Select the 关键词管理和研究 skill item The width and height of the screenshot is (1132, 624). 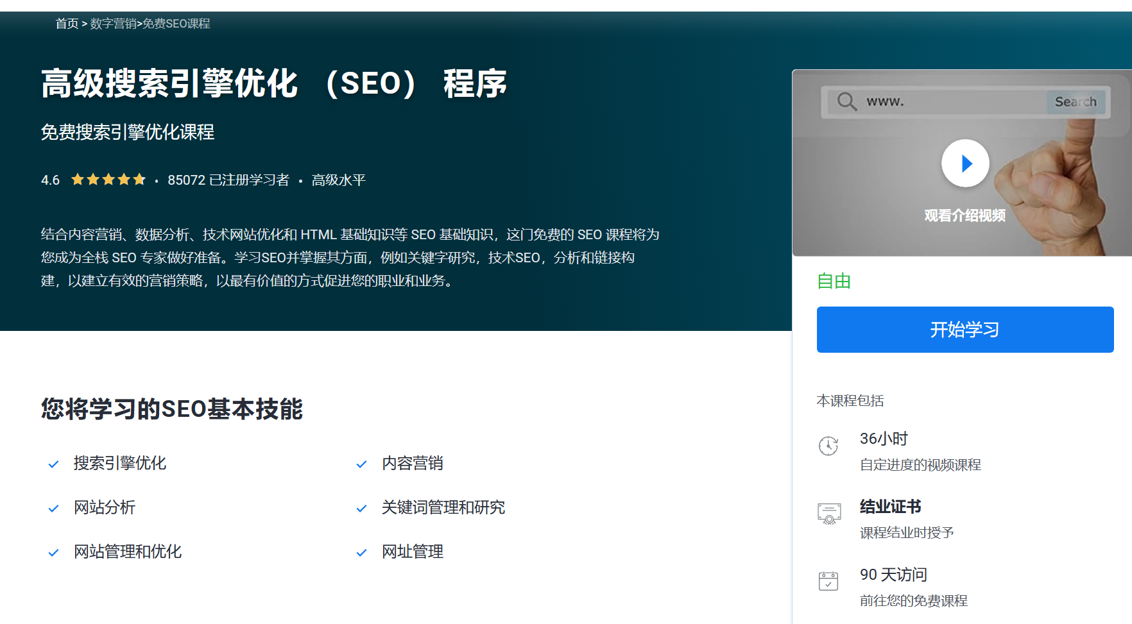(443, 508)
